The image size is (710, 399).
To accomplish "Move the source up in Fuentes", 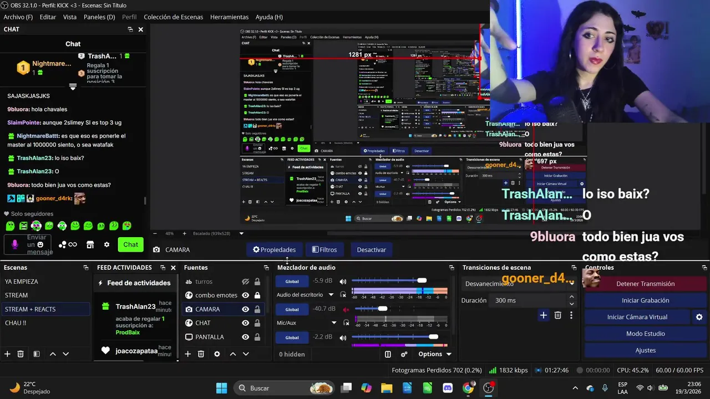I will pos(233,354).
